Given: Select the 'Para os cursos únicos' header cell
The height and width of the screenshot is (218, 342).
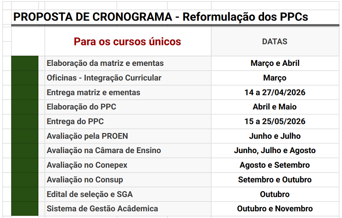Looking at the screenshot, I should point(127,42).
